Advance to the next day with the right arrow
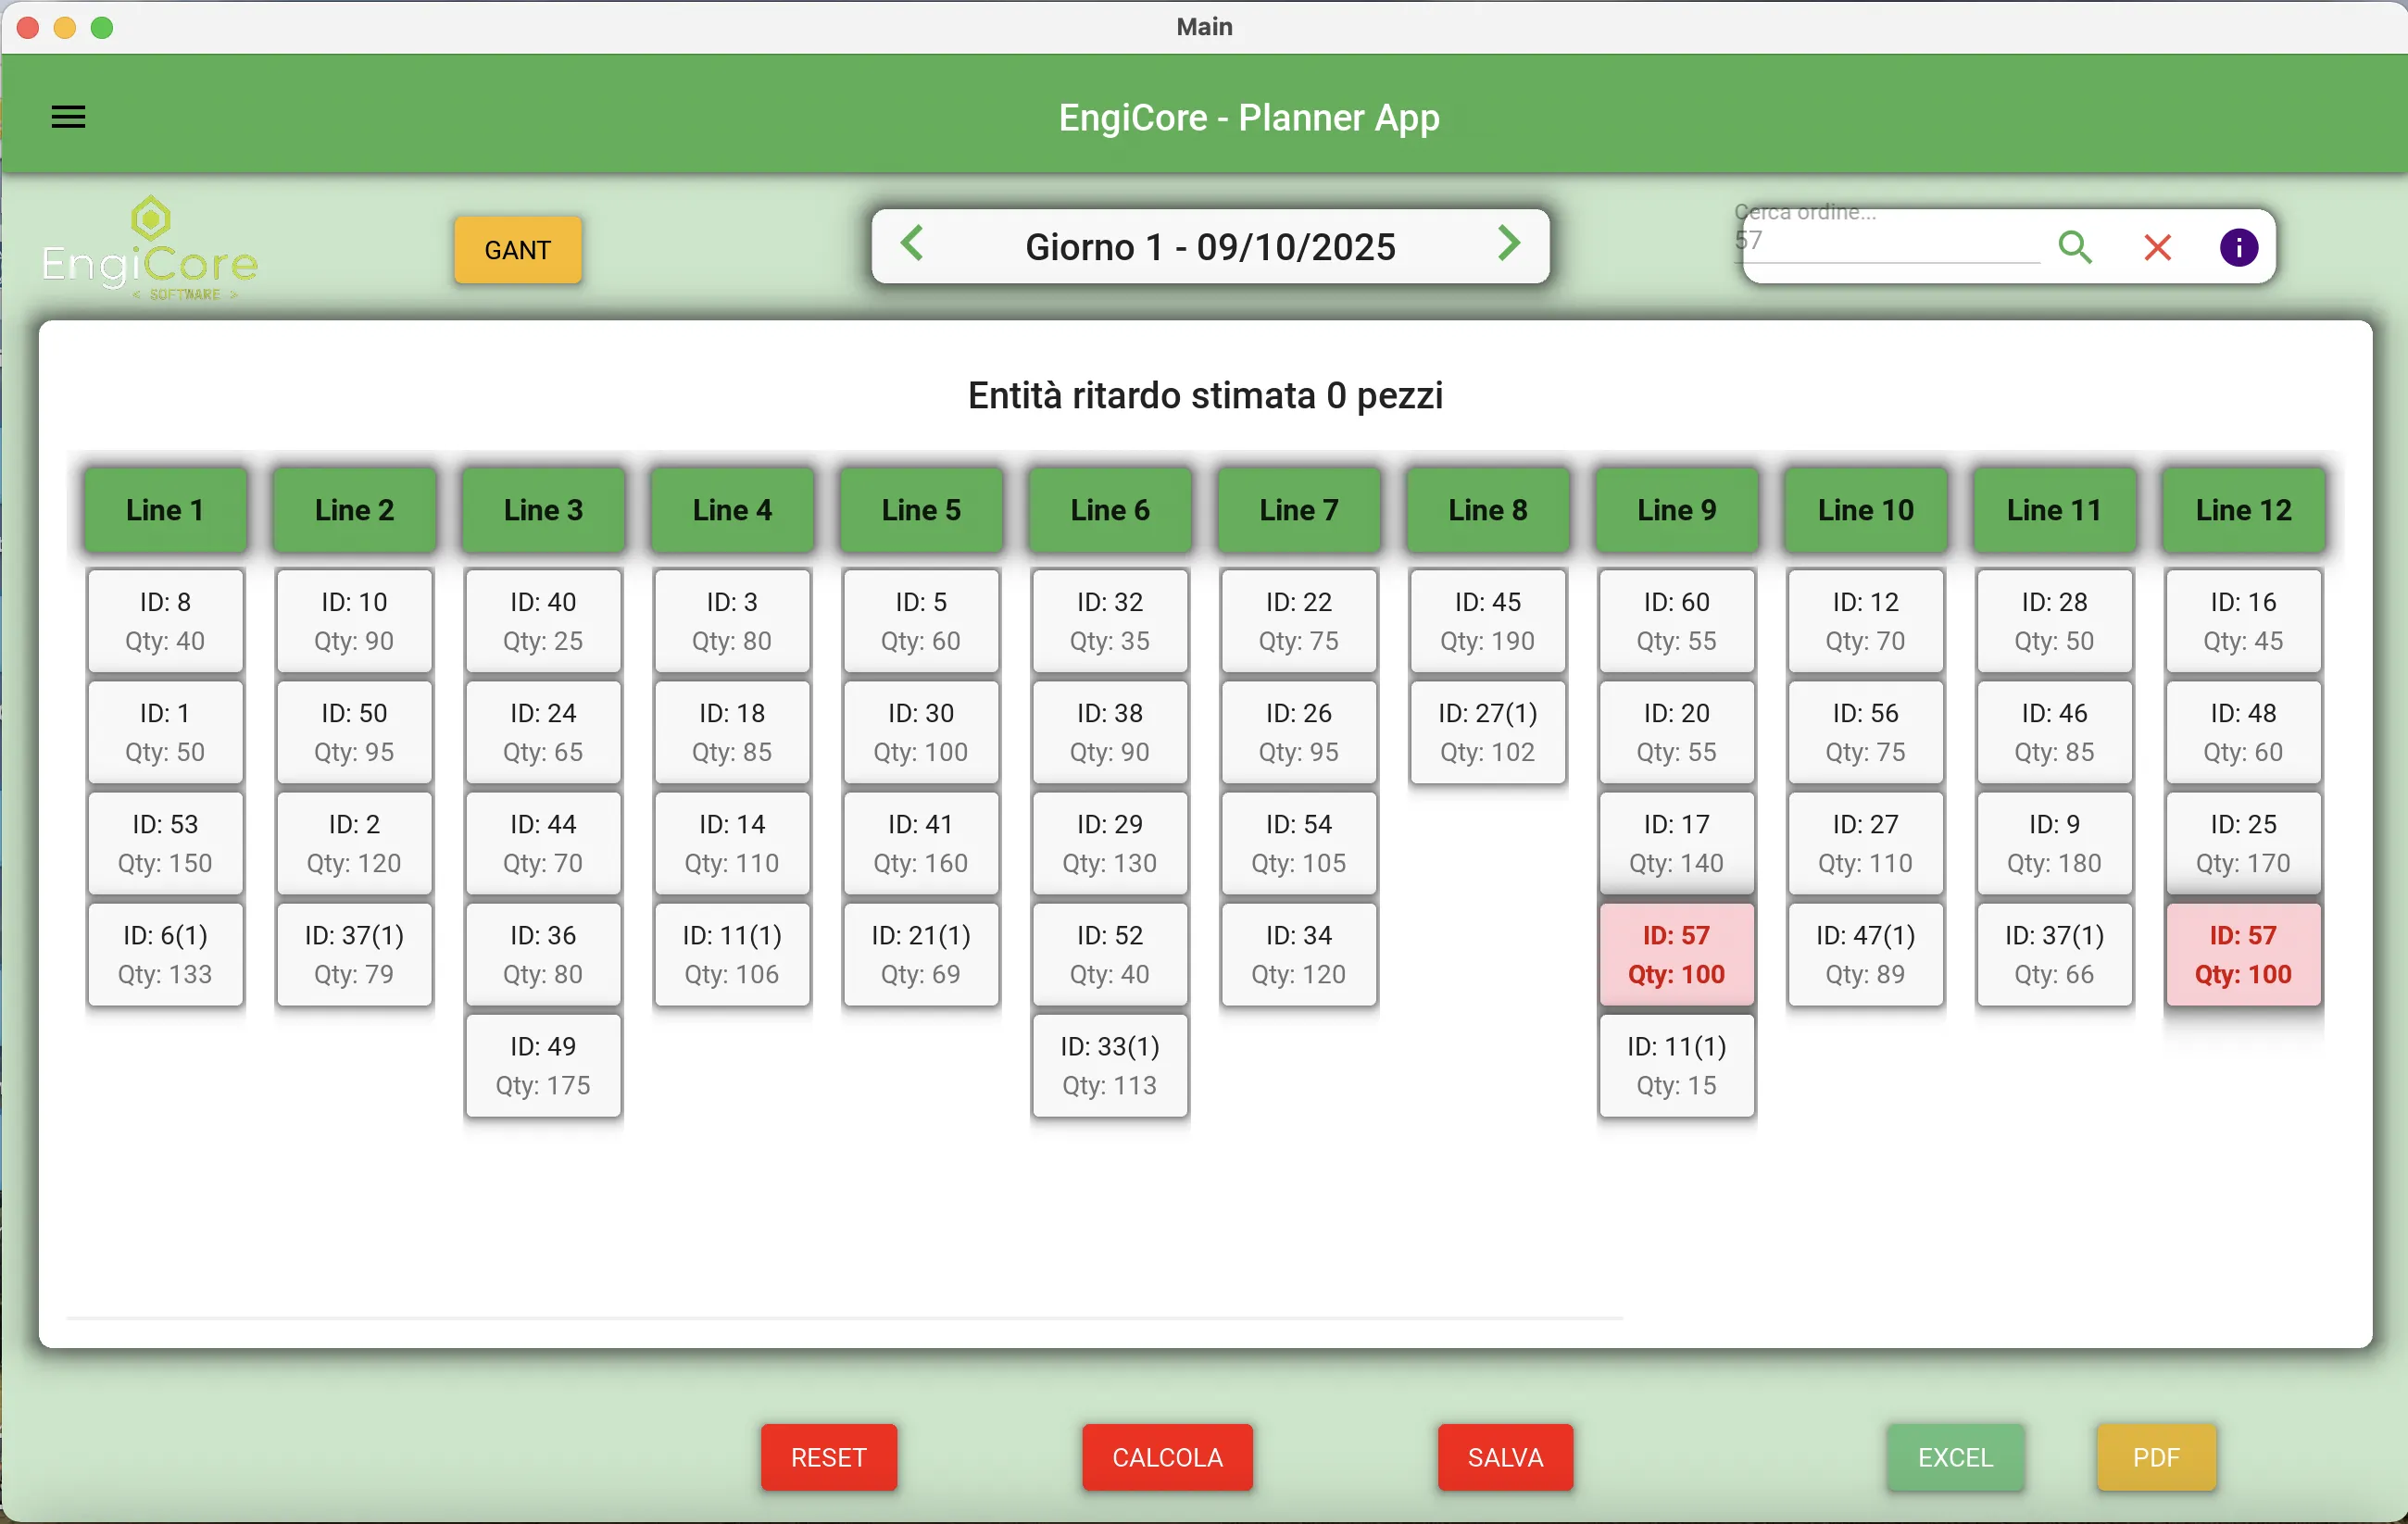The width and height of the screenshot is (2408, 1524). click(1510, 244)
